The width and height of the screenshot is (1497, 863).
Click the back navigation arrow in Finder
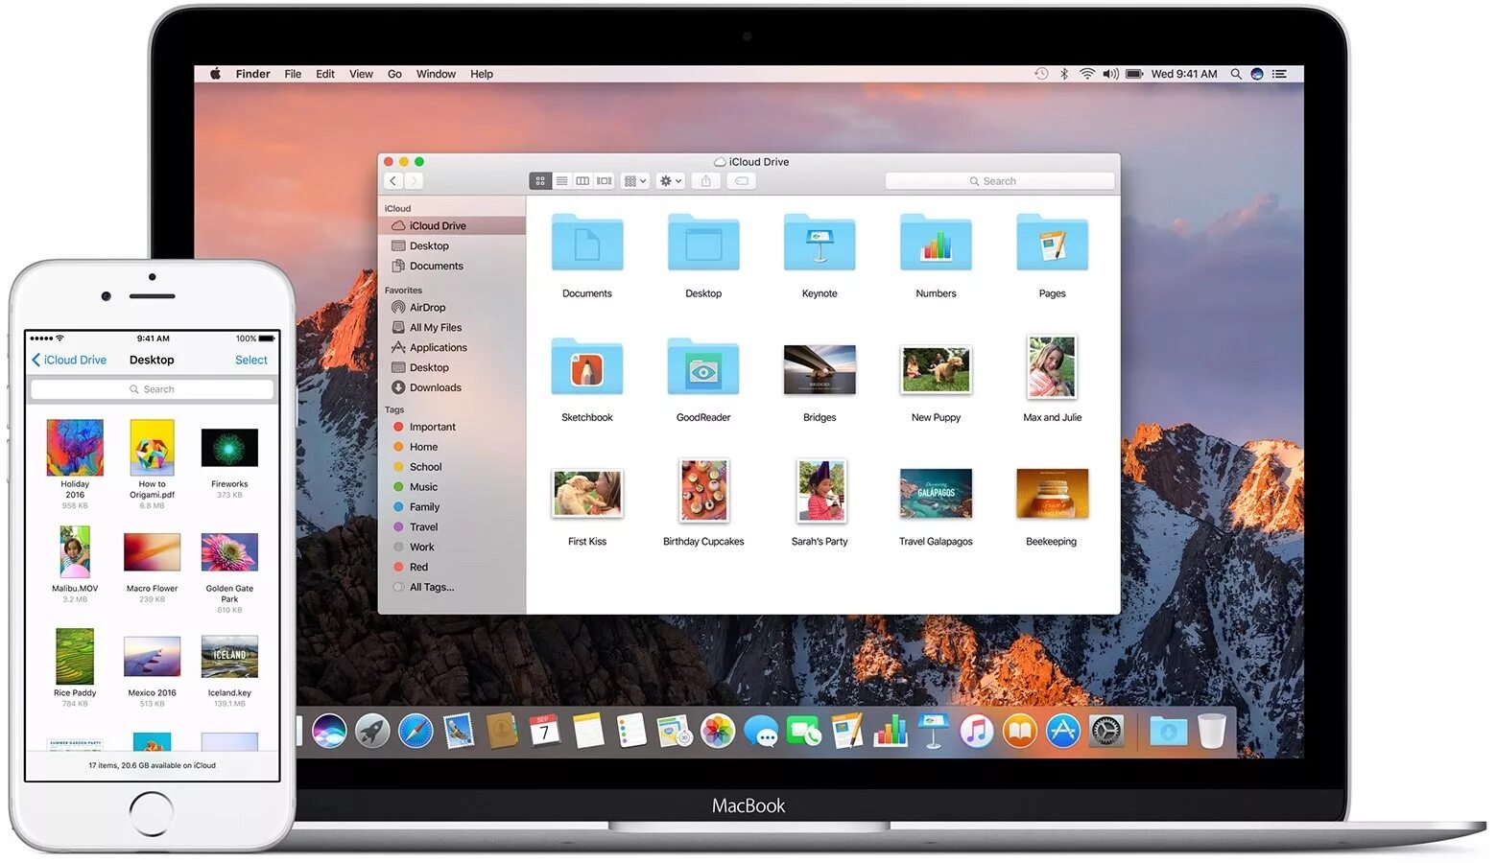coord(393,180)
